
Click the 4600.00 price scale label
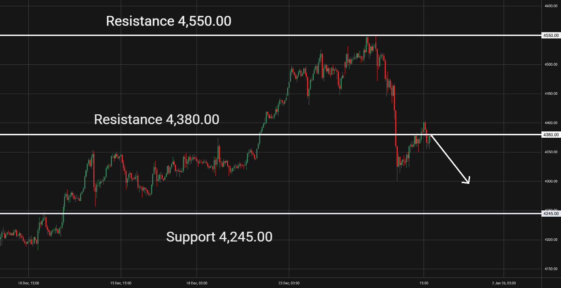551,6
